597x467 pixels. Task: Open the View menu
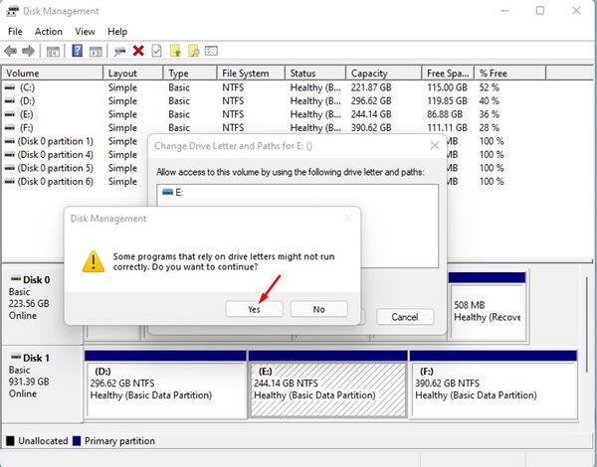click(85, 32)
